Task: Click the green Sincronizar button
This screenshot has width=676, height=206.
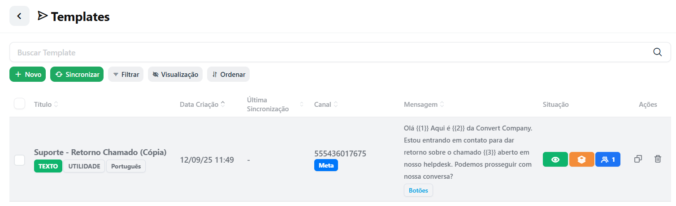Action: pos(77,74)
